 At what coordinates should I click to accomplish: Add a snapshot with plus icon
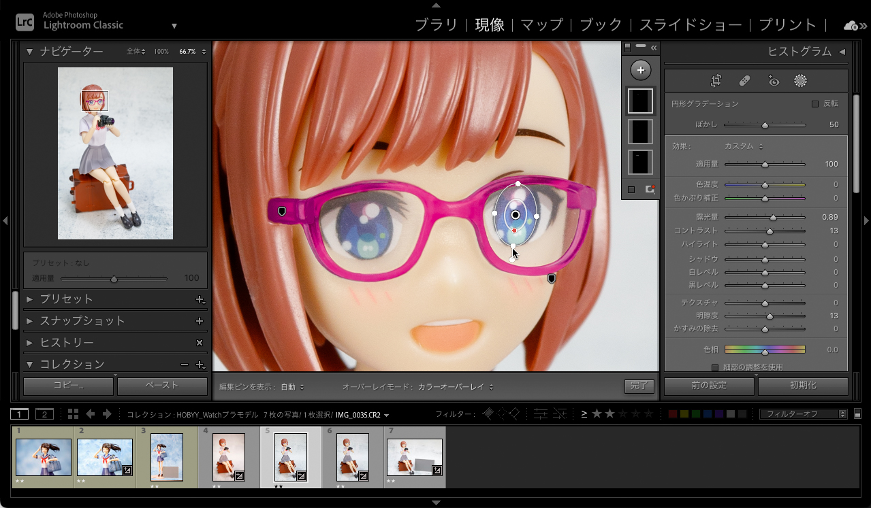[200, 321]
